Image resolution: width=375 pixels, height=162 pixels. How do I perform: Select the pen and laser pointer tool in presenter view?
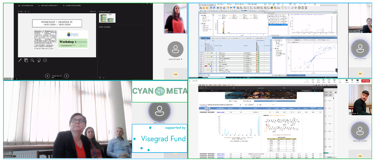(x=20, y=60)
